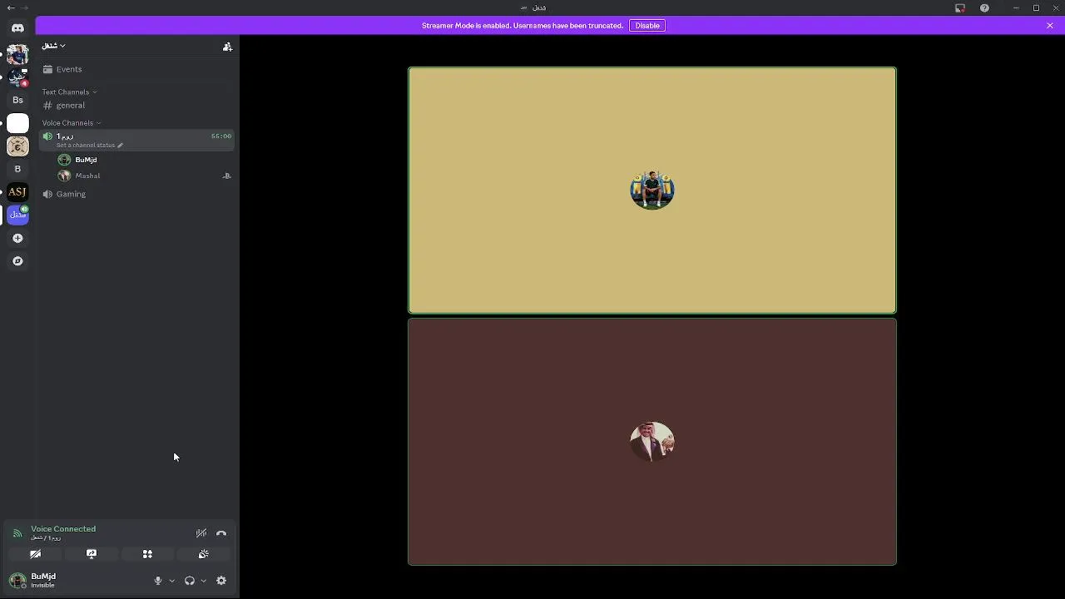Viewport: 1065px width, 599px height.
Task: Select the active blue server with speaker badge
Action: [x=17, y=215]
